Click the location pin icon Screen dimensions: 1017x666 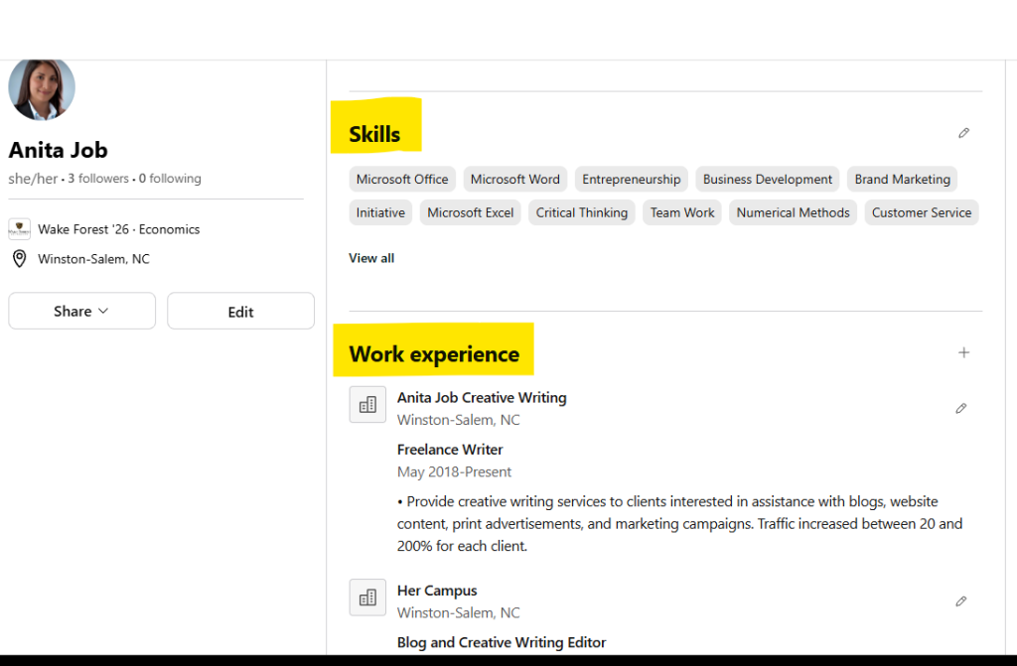point(19,259)
